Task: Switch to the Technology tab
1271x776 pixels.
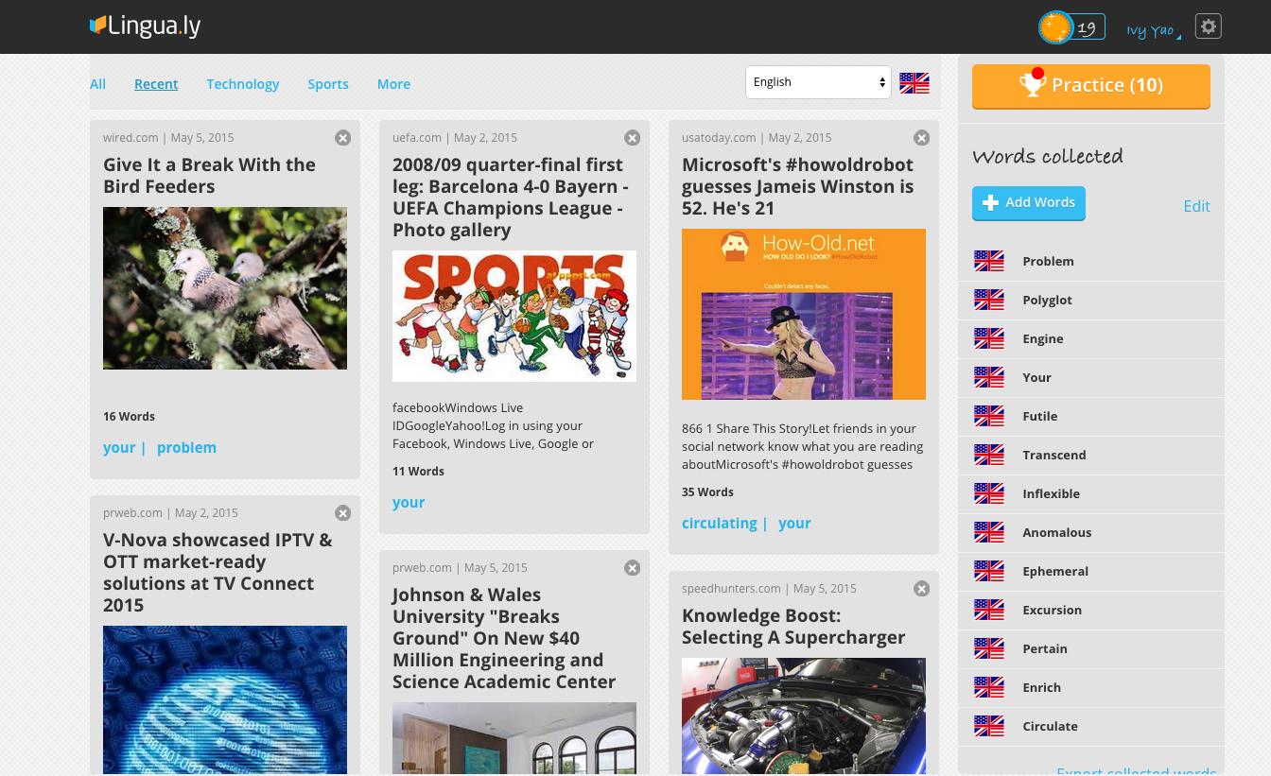Action: tap(243, 84)
